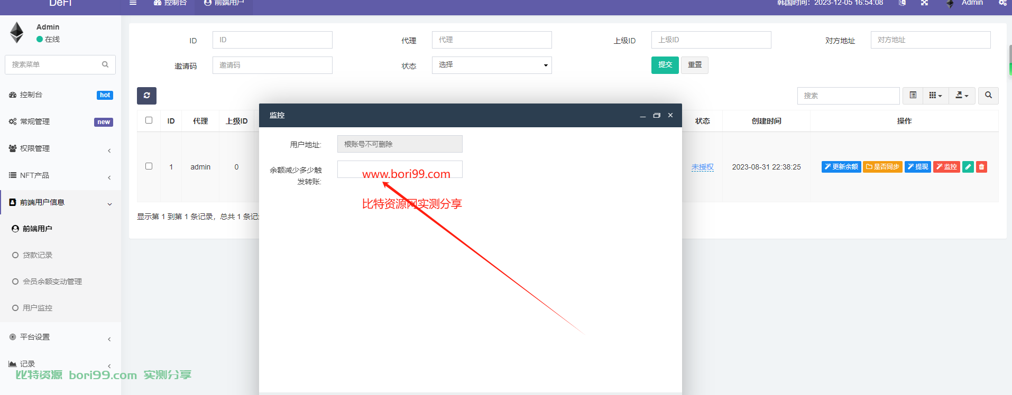The image size is (1012, 395).
Task: Click the 代理 filter input field
Action: coord(492,40)
